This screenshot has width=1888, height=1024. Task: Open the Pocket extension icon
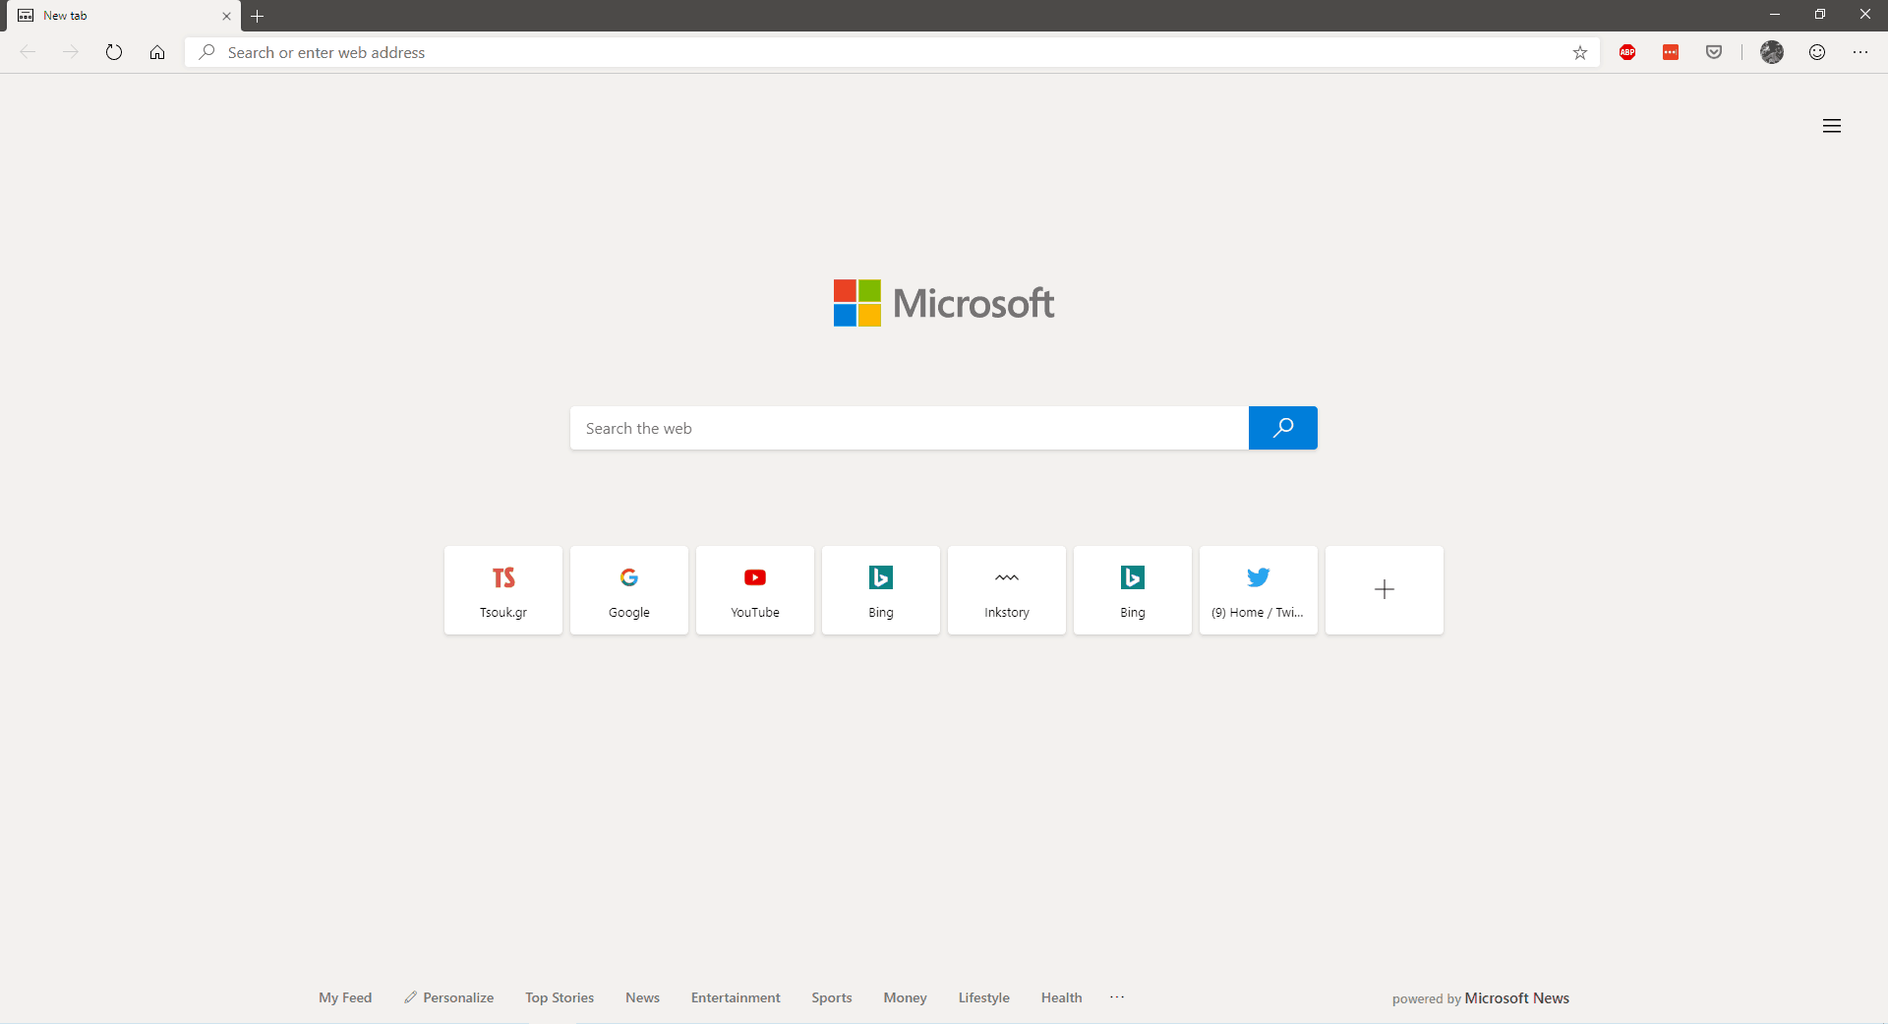point(1714,52)
